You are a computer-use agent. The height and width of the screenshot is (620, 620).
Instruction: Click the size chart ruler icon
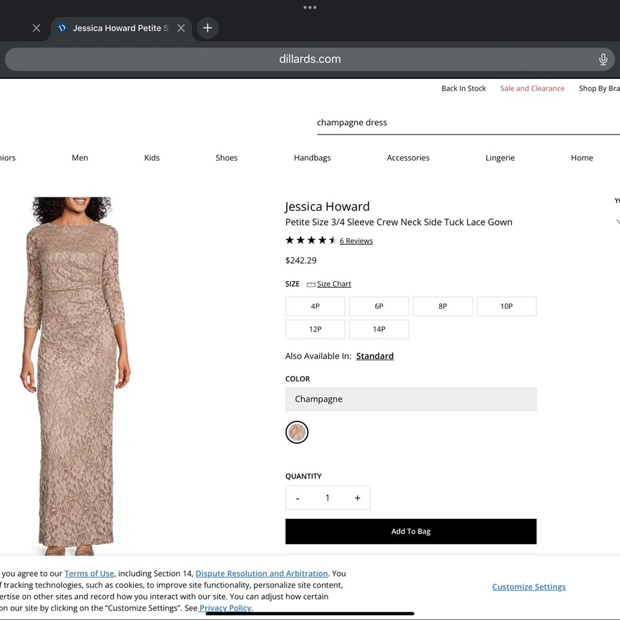pyautogui.click(x=311, y=285)
